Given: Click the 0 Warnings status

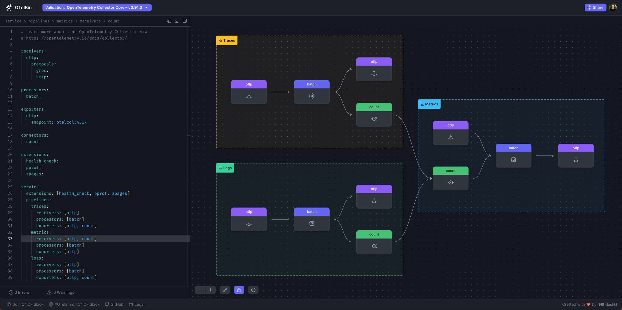Looking at the screenshot, I should 61,292.
